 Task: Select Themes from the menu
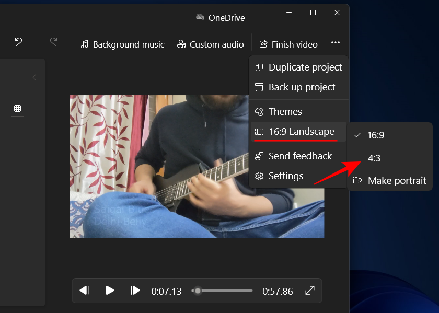click(x=284, y=111)
